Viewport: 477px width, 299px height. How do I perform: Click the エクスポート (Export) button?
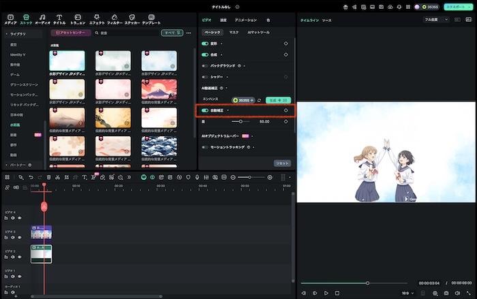(x=458, y=7)
